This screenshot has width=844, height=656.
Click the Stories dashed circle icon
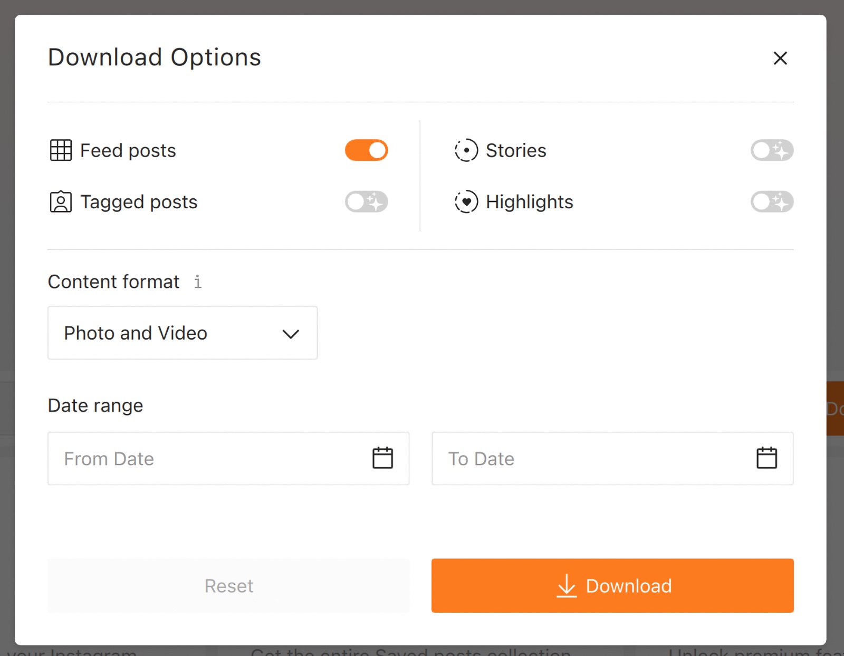pos(466,150)
